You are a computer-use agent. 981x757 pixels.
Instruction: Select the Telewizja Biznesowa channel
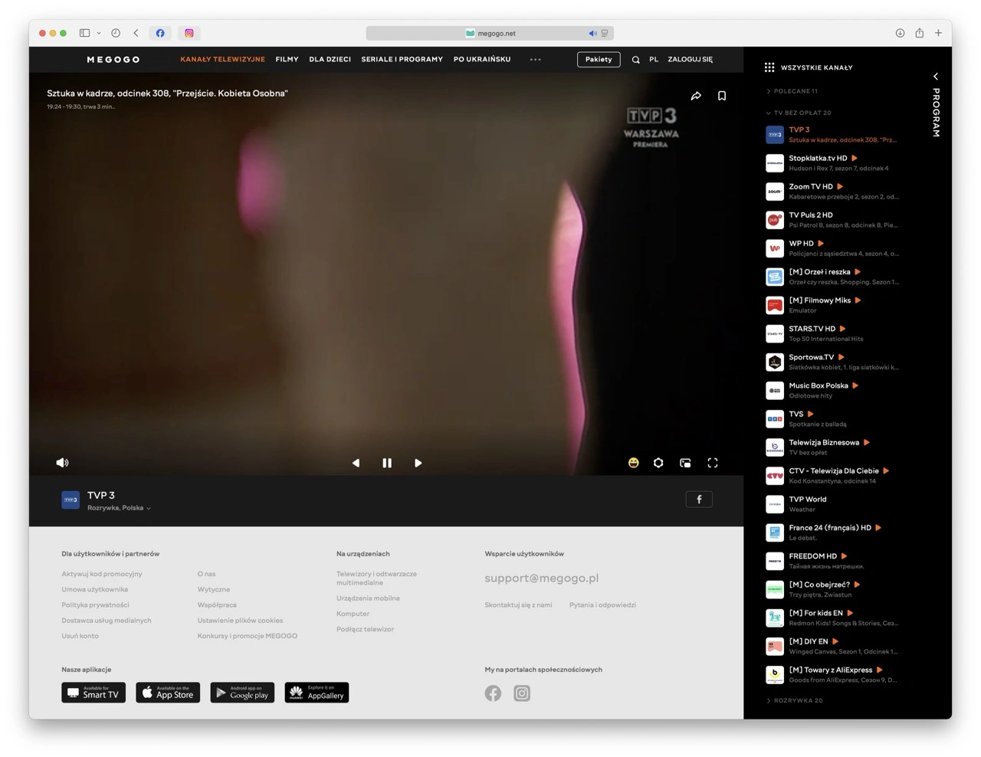click(832, 447)
